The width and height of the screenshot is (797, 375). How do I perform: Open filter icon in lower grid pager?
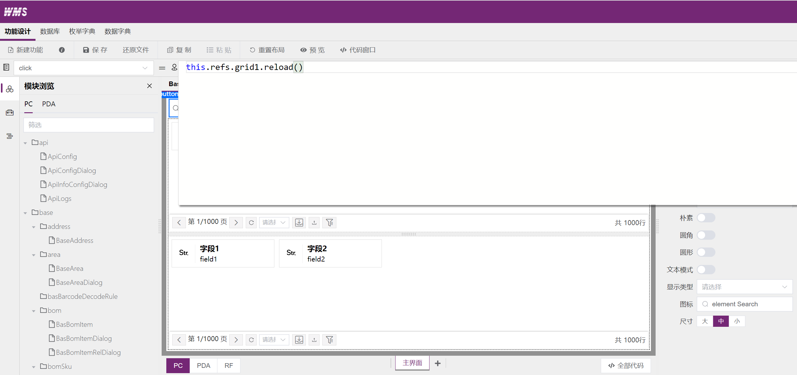[330, 340]
